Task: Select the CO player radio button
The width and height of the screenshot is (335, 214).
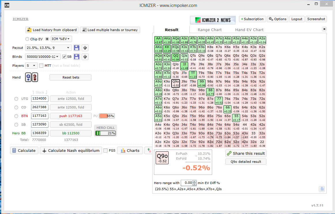Action: coord(16,107)
